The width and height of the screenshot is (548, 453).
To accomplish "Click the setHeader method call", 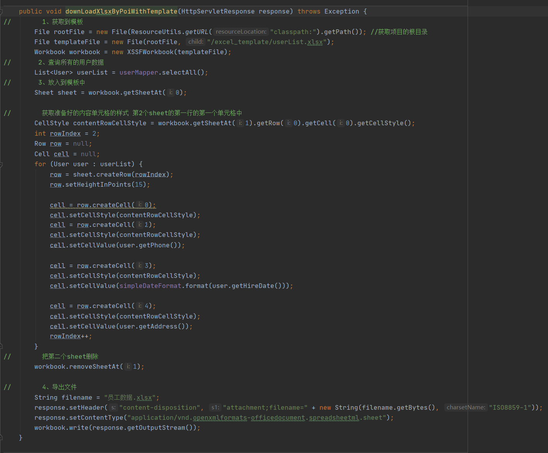I will tap(87, 407).
